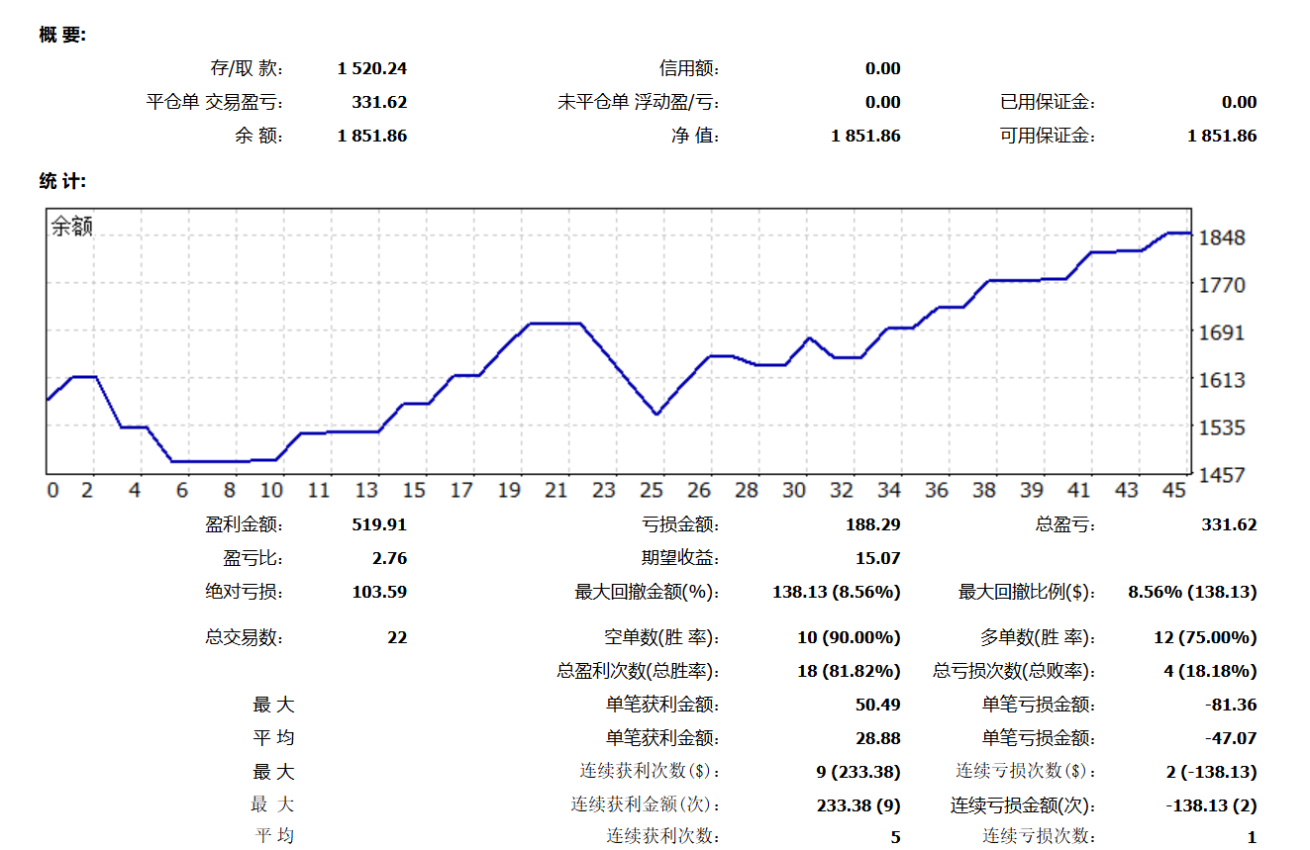Click the average consecutive wins value 5
This screenshot has width=1310, height=850.
click(x=896, y=837)
